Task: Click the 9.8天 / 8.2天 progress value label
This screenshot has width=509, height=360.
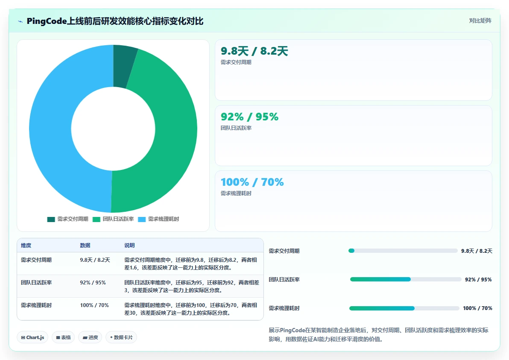Action: tap(477, 251)
